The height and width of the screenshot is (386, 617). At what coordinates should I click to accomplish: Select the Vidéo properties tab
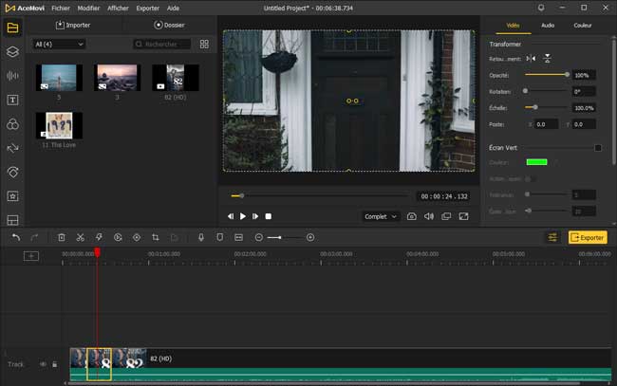[513, 26]
